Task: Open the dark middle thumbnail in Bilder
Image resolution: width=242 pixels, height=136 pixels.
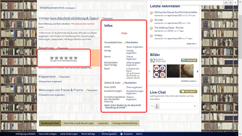Action: pyautogui.click(x=173, y=71)
